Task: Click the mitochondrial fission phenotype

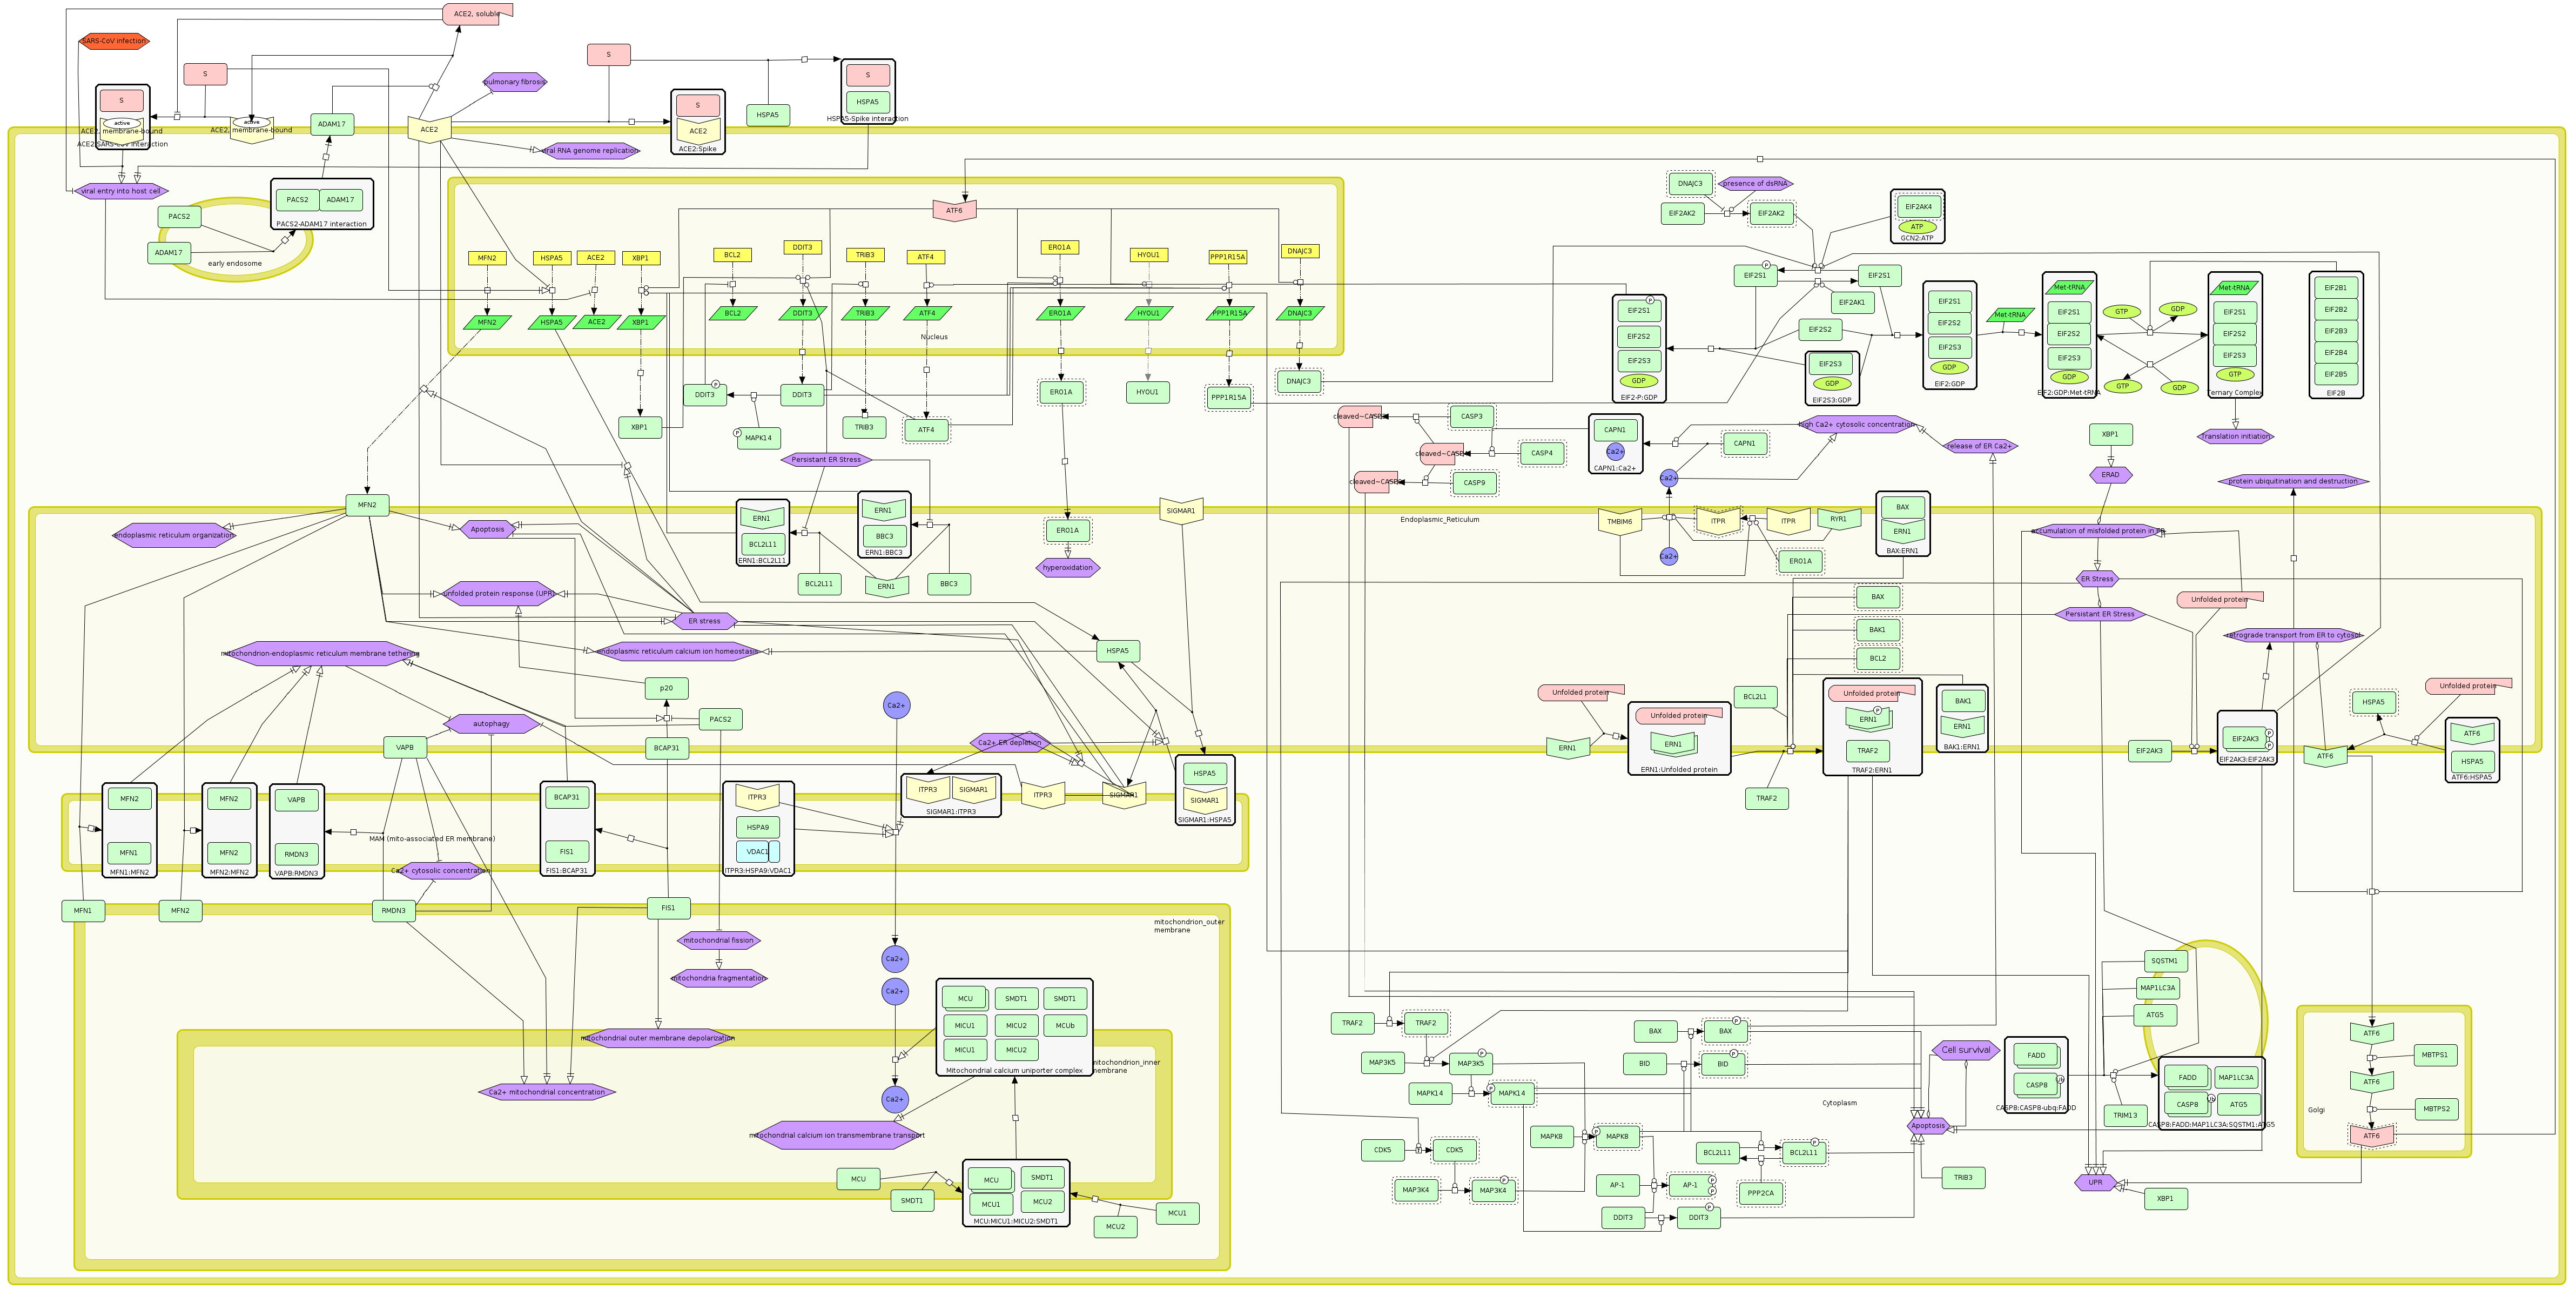Action: pos(719,940)
